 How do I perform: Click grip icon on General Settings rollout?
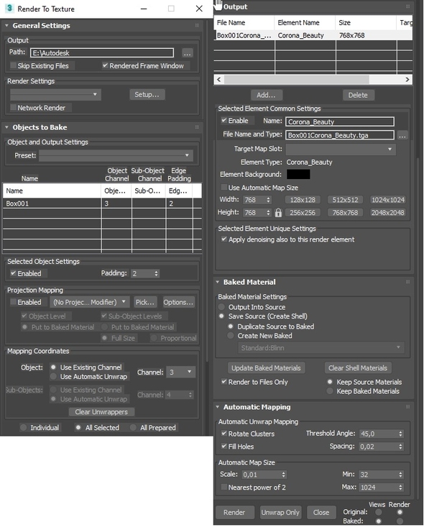click(197, 26)
